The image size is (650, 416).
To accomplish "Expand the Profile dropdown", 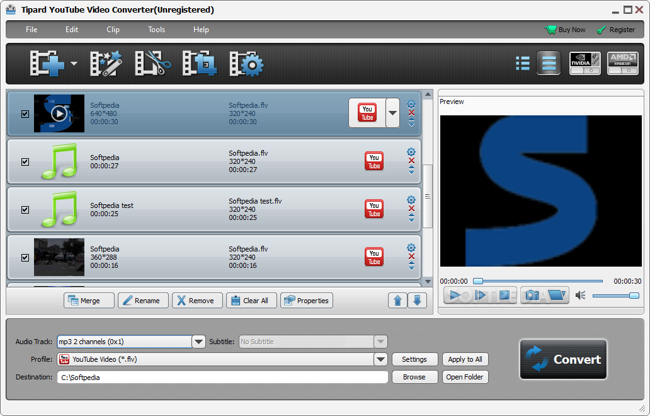I will [x=380, y=359].
